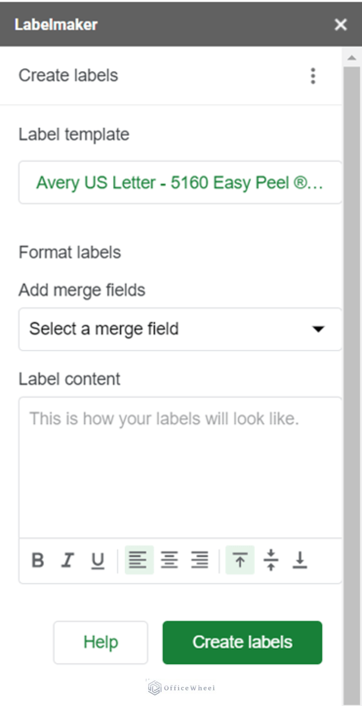The height and width of the screenshot is (706, 362).
Task: Expand the merge field list via its arrow
Action: click(x=319, y=329)
